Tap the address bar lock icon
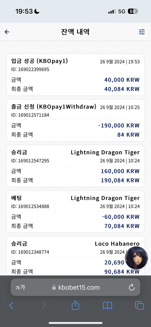Screen dimensions: 151x327 click(x=54, y=287)
